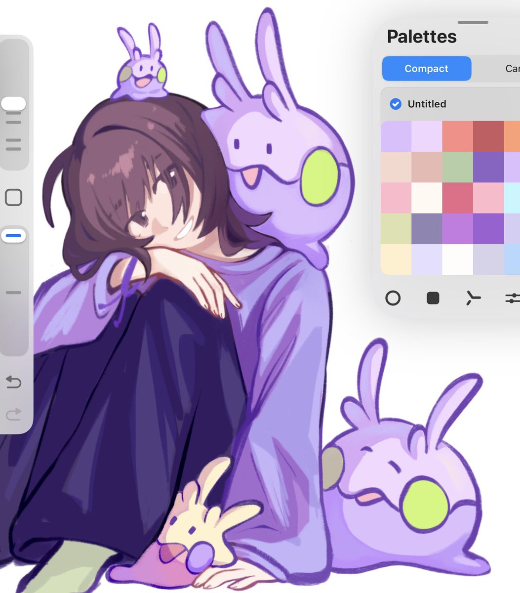The image size is (520, 593).
Task: Pick the bubblegum pink swatch starting third row
Action: [396, 198]
